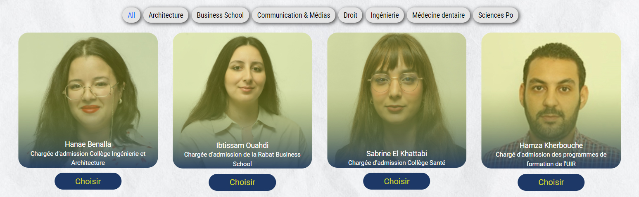Show Communication & Médias advisors
Viewport: 639px width, 197px height.
[294, 15]
